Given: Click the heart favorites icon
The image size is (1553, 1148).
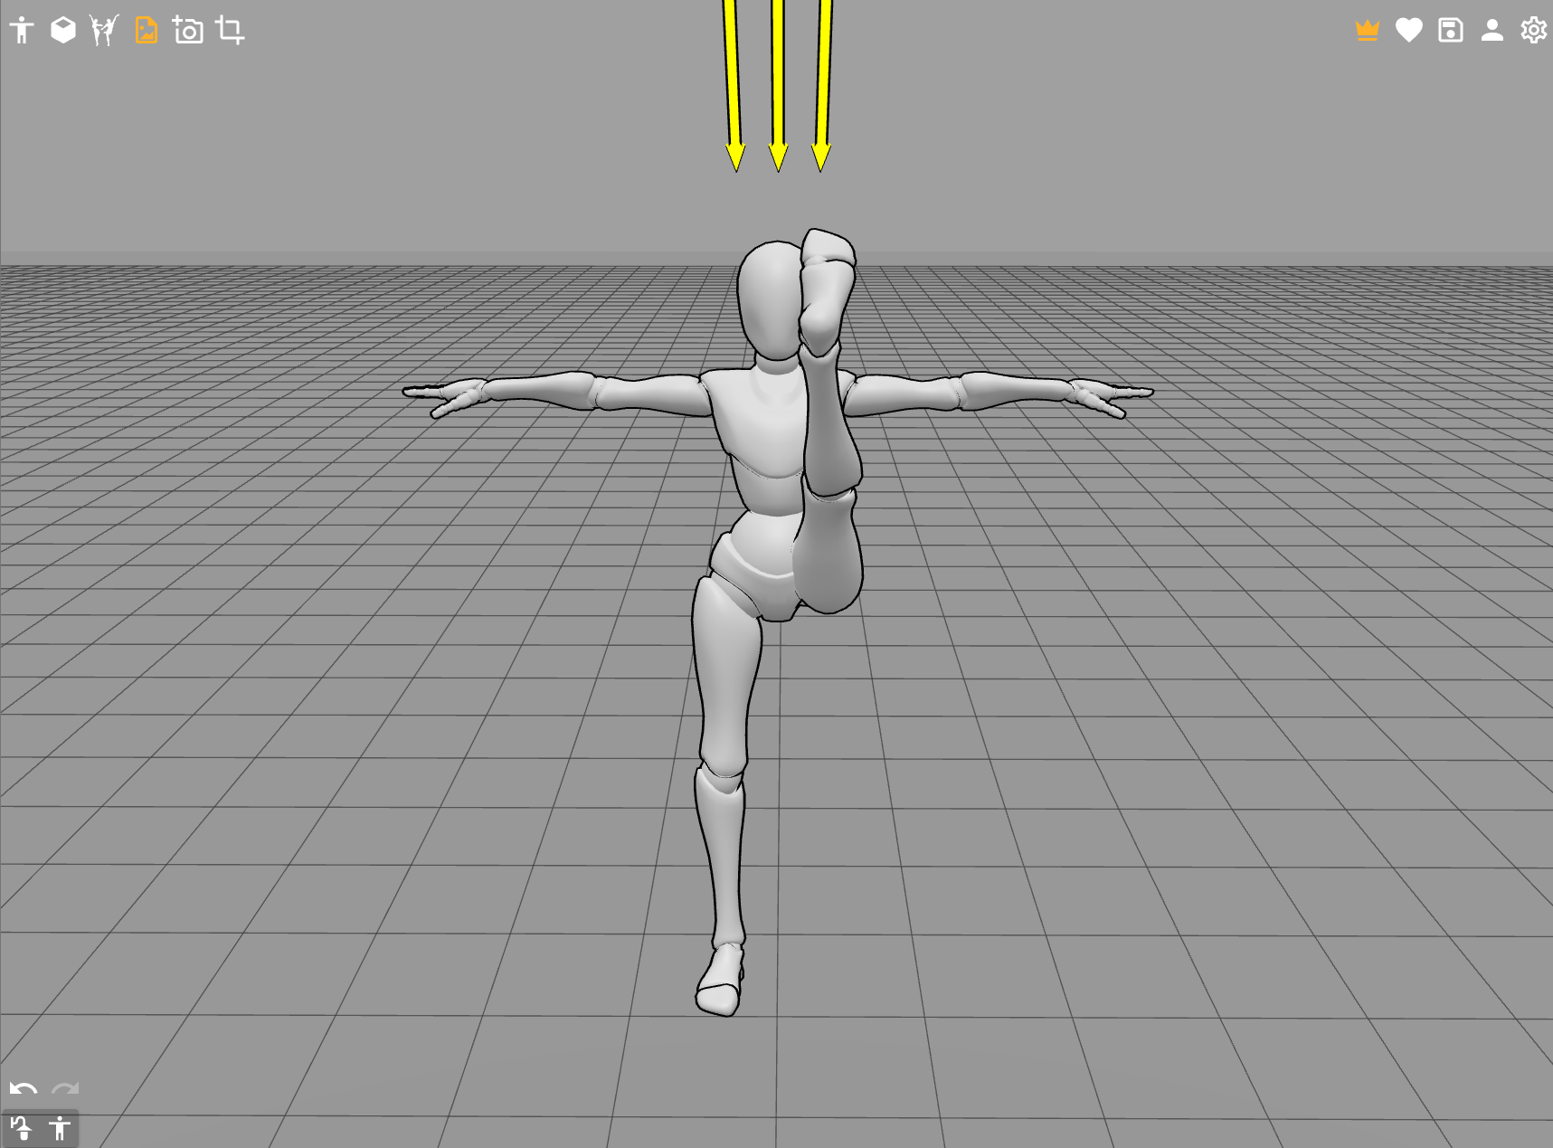Looking at the screenshot, I should point(1408,31).
